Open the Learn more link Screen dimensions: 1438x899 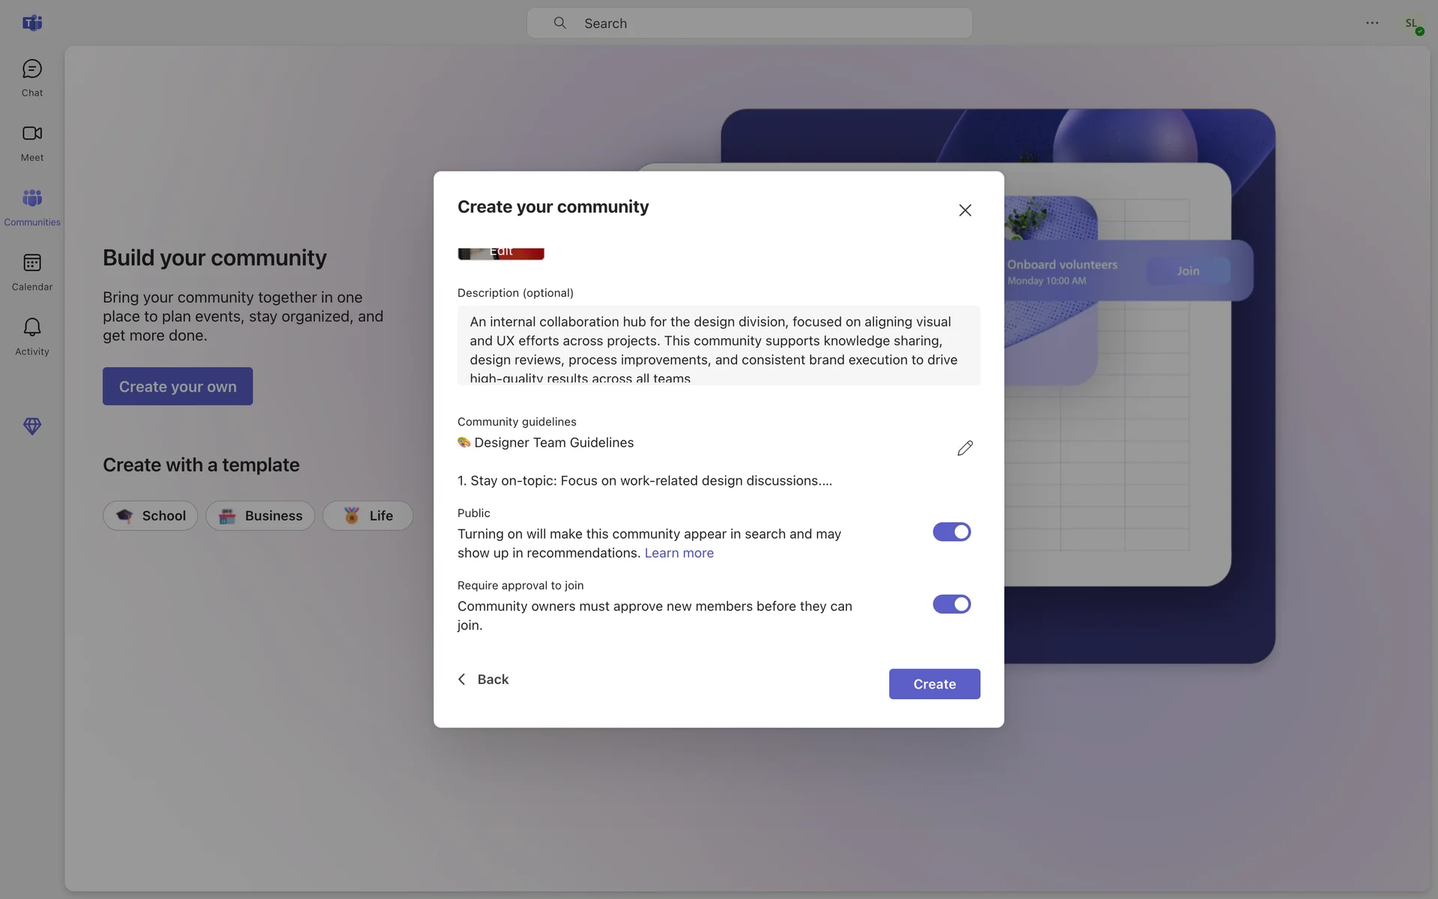pos(679,553)
